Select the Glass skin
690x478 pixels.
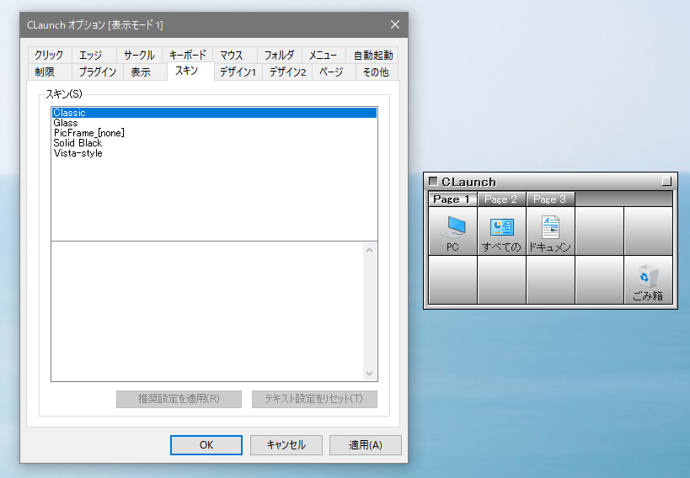(x=66, y=123)
